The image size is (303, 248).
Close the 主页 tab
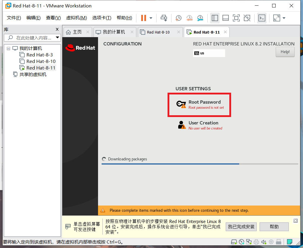click(88, 32)
